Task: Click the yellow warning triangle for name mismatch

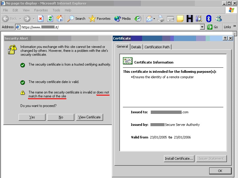Action: coord(22,93)
